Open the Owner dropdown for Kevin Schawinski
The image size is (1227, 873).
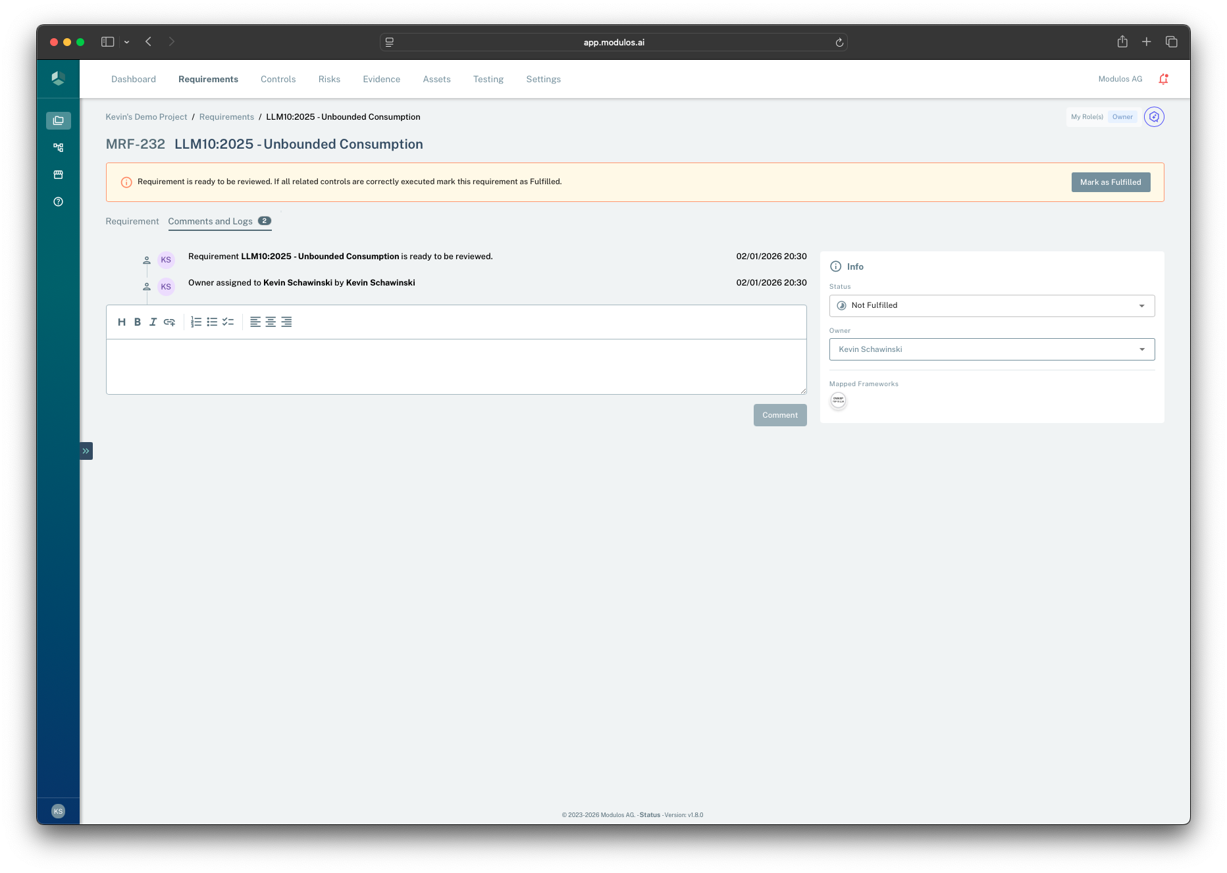pyautogui.click(x=991, y=349)
